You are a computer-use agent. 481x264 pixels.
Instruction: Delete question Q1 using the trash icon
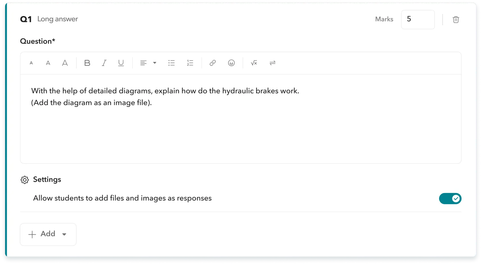(x=456, y=19)
